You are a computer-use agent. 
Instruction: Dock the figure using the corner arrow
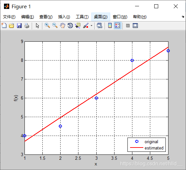click(x=183, y=17)
